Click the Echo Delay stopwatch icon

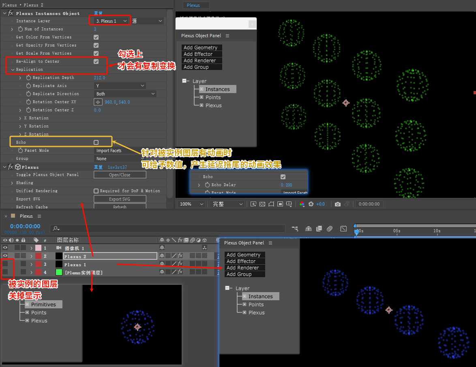pyautogui.click(x=207, y=185)
